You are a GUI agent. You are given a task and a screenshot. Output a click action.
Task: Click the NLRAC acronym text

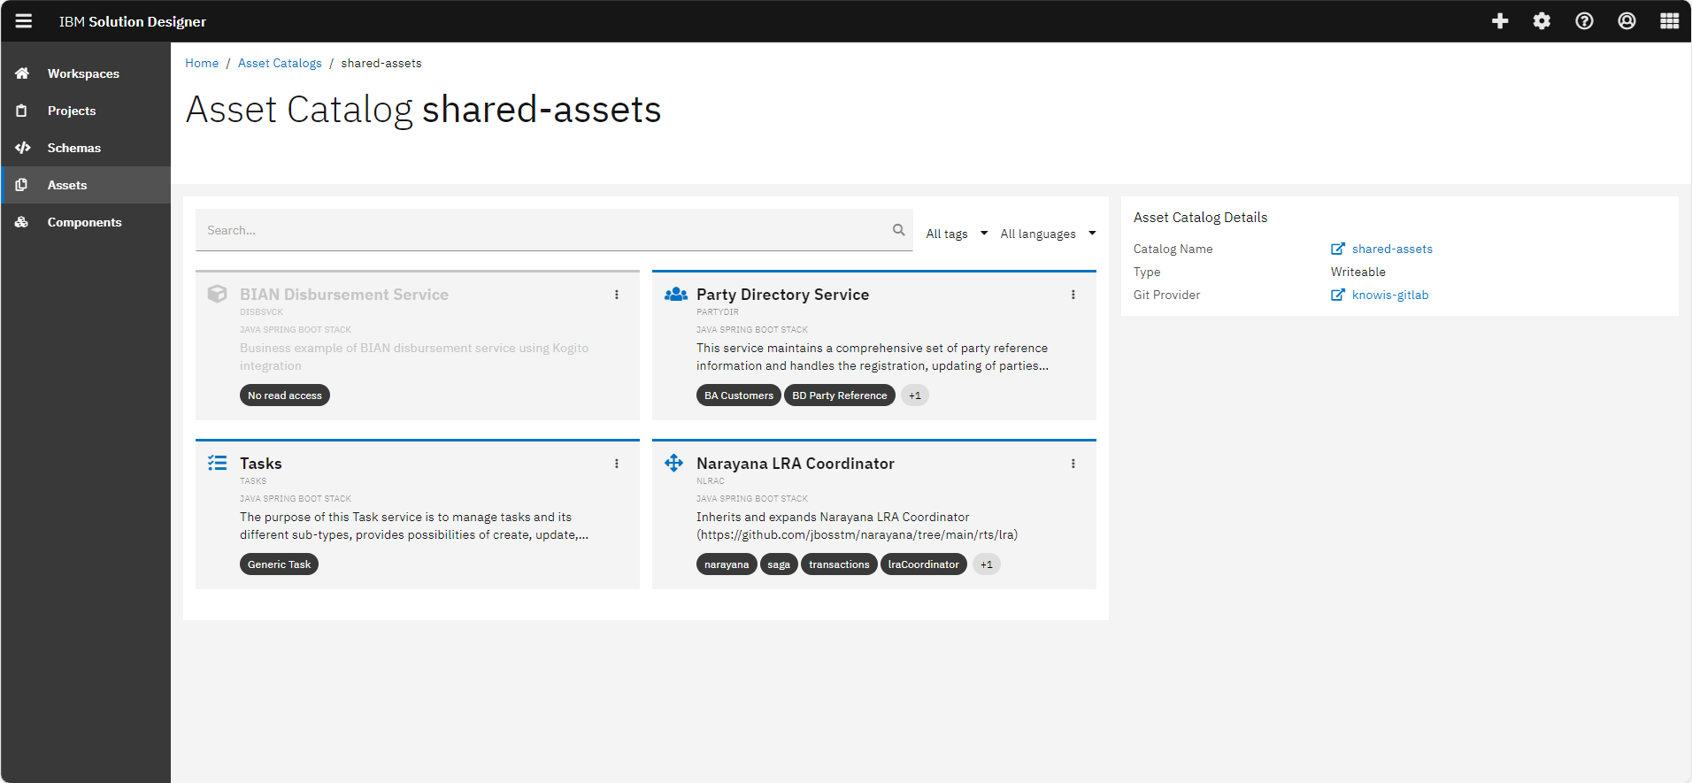711,481
